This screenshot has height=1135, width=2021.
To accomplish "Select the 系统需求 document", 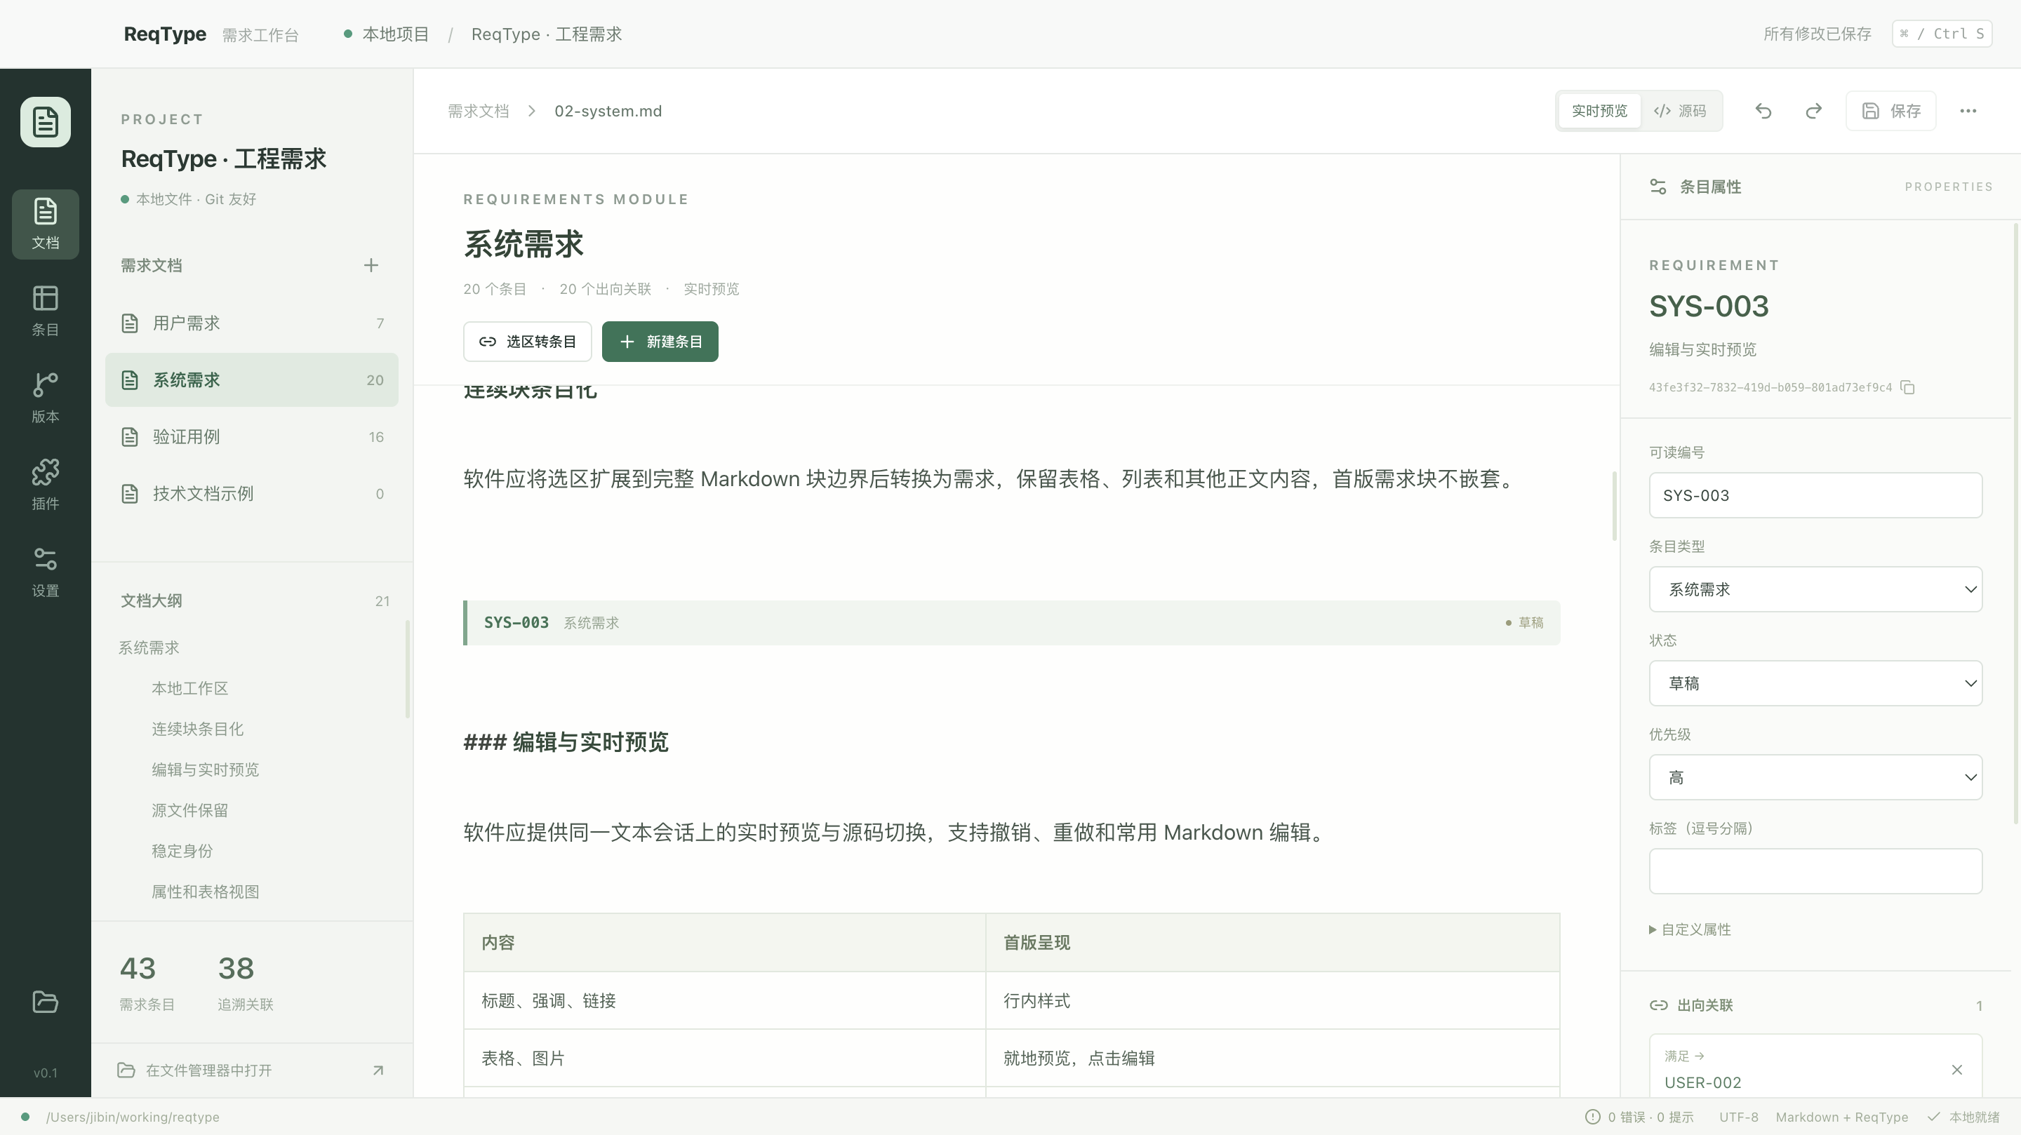I will [252, 380].
